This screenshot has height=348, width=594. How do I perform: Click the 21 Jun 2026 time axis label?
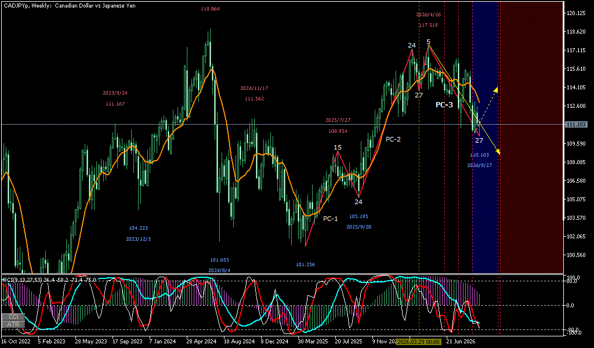(460, 341)
